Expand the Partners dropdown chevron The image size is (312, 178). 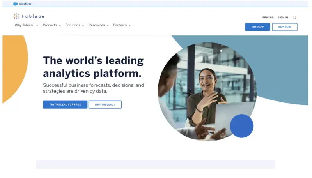pyautogui.click(x=129, y=25)
